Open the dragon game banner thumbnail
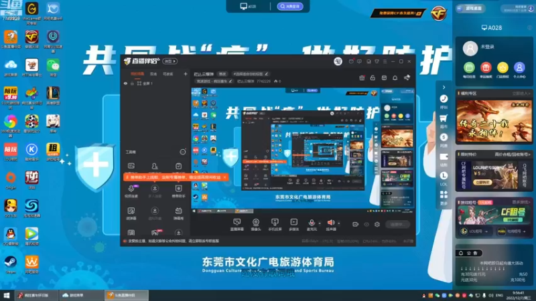Image resolution: width=536 pixels, height=301 pixels. [494, 121]
